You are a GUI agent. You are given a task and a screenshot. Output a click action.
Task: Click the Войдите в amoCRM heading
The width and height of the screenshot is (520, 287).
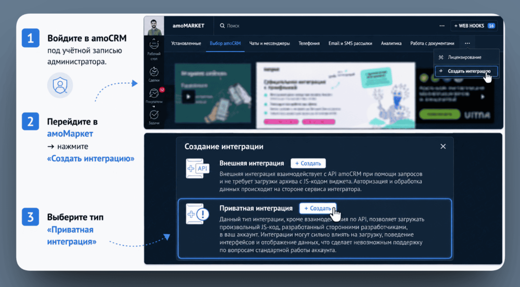[x=87, y=38]
